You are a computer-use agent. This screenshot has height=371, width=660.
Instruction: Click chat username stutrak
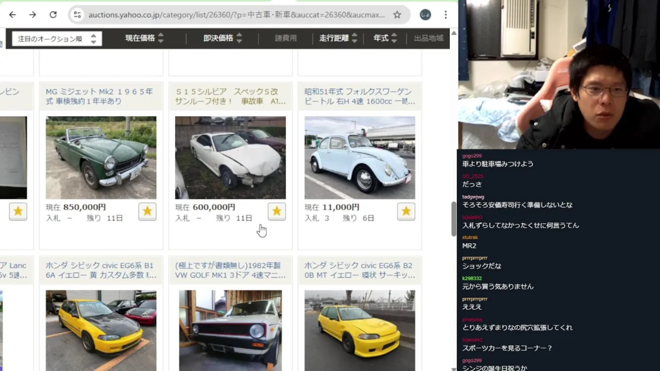point(470,238)
